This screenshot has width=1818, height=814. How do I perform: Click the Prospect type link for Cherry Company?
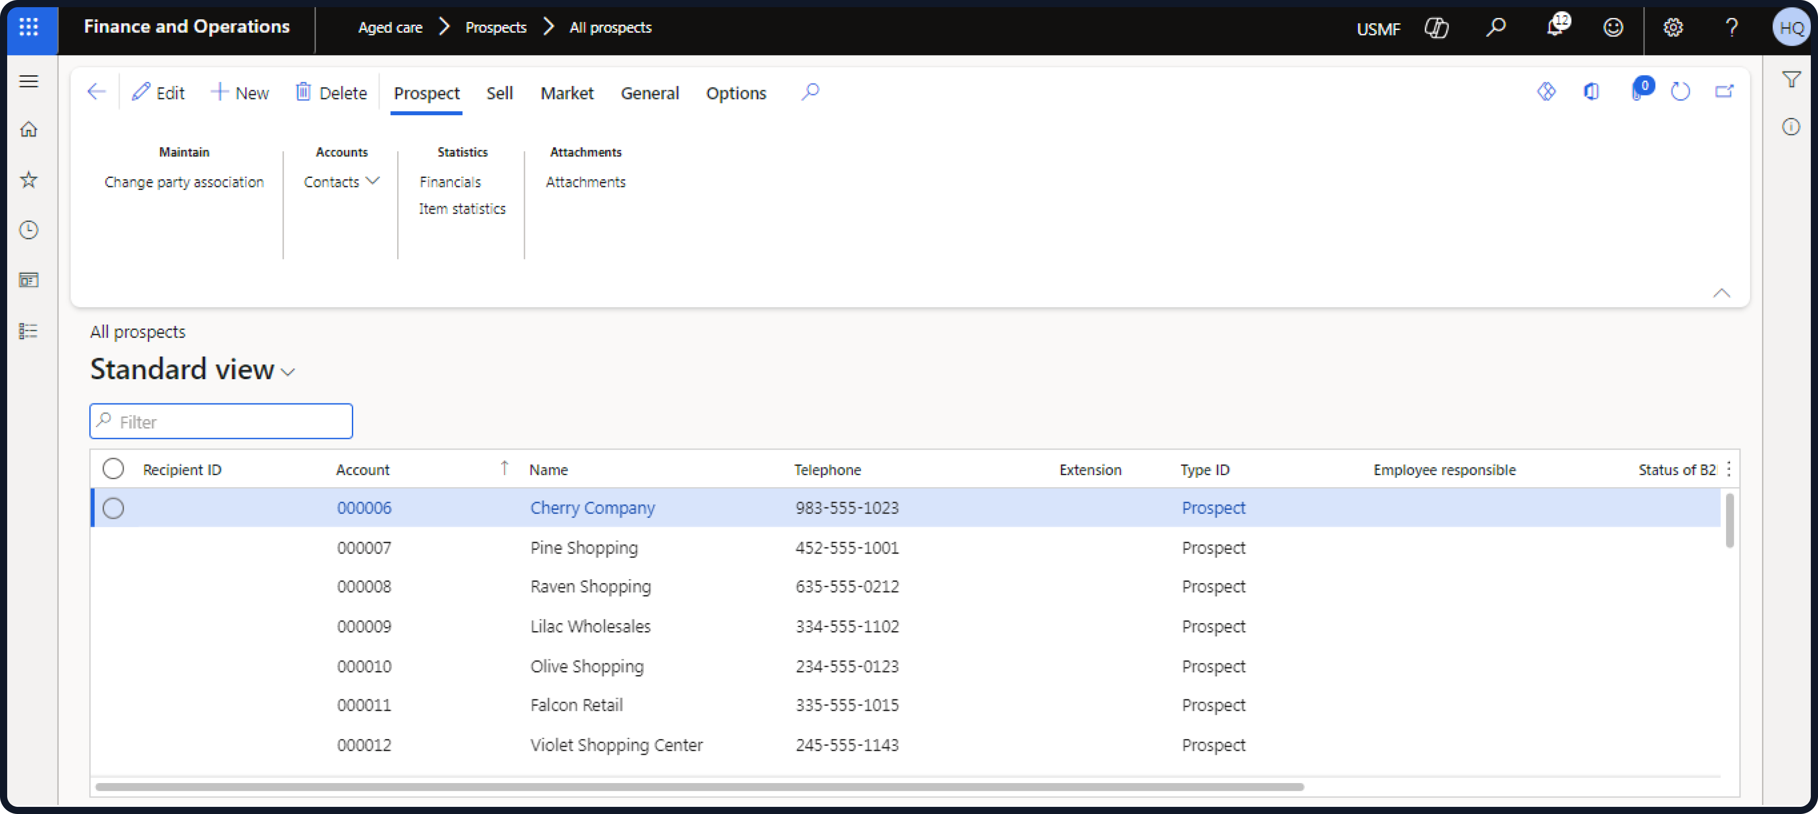point(1213,507)
